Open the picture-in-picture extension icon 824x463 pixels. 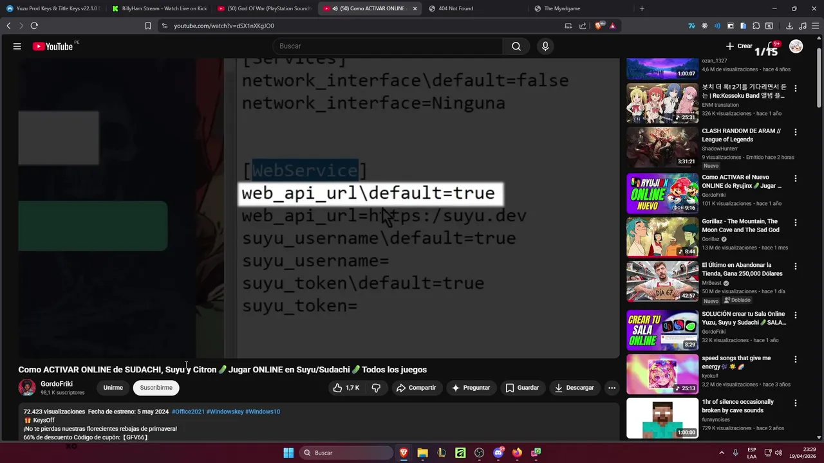coord(730,26)
